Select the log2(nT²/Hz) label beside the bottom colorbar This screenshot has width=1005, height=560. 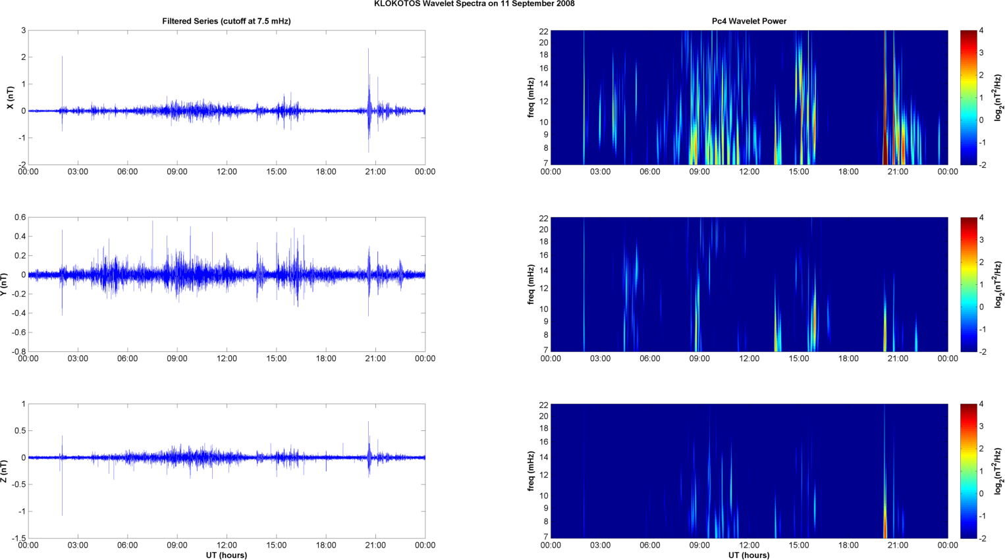point(998,471)
